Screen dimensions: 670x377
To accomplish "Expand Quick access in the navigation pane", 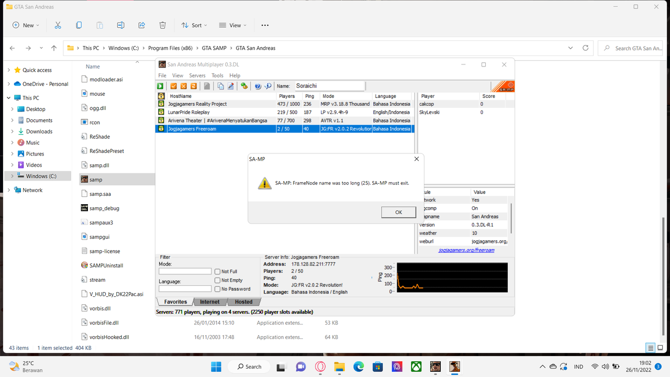I will 9,70.
